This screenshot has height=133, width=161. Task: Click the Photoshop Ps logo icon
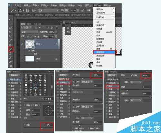[x=10, y=5]
